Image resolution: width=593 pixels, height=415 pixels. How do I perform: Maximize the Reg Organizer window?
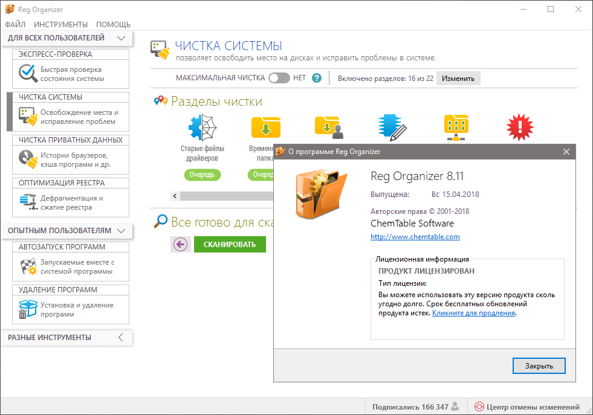pos(551,10)
